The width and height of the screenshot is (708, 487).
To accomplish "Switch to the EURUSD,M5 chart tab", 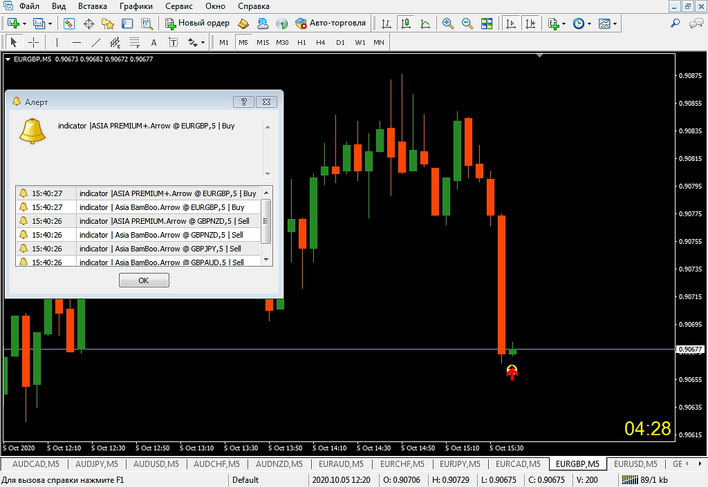I will 635,464.
